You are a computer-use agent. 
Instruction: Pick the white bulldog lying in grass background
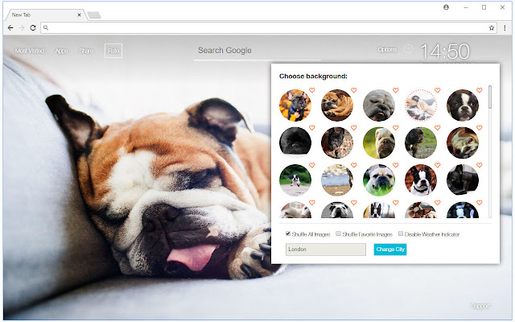coord(379,180)
